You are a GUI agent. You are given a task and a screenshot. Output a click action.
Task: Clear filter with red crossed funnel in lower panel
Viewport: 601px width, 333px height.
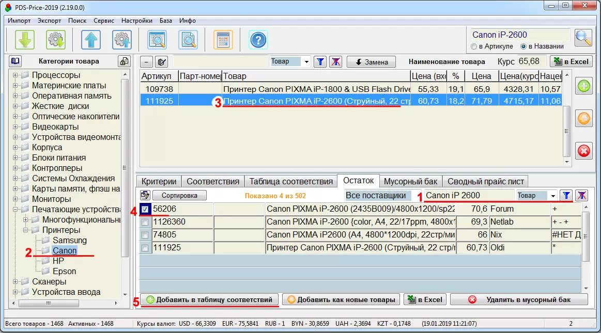point(581,195)
